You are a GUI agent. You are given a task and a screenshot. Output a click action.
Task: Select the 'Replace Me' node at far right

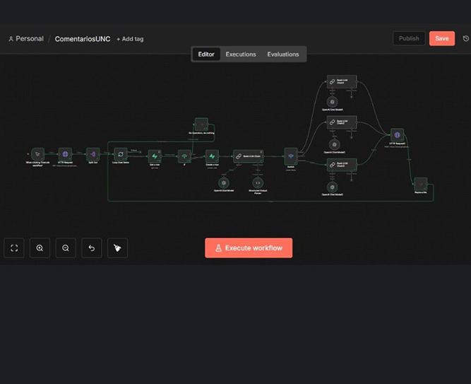pos(421,184)
